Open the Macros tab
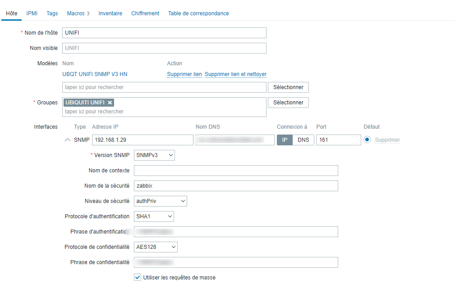The height and width of the screenshot is (288, 455). [78, 13]
